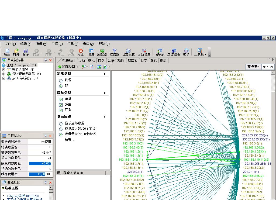Screen dimensions: 276x200
Task: Toggle the 广播 (Broadcast) checkbox
Action: coord(61,110)
